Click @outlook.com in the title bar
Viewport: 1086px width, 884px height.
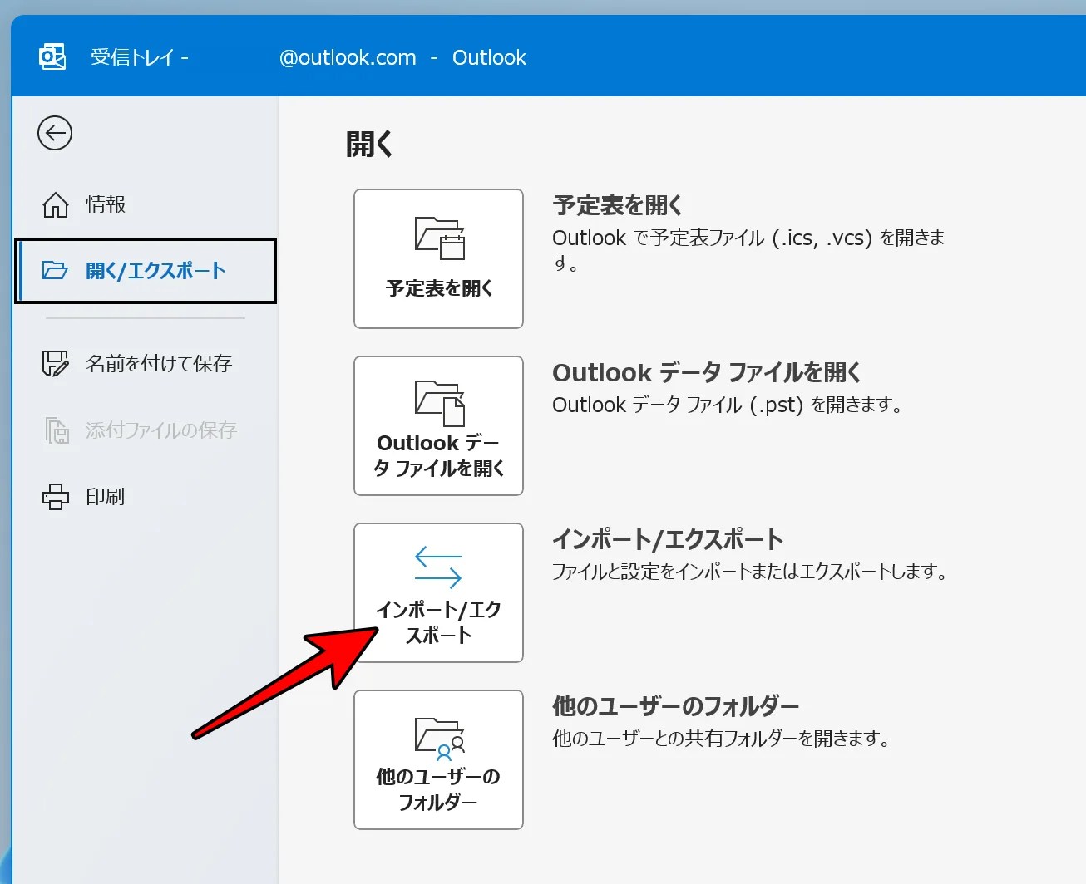point(348,57)
